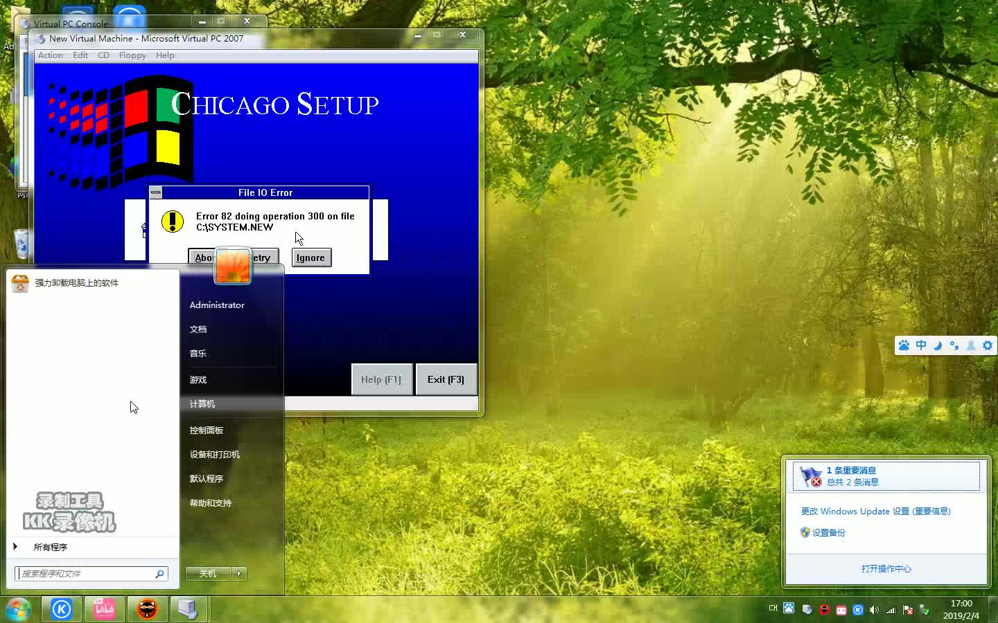998x623 pixels.
Task: Toggle the punctuation mode on IME toolbar
Action: click(954, 345)
